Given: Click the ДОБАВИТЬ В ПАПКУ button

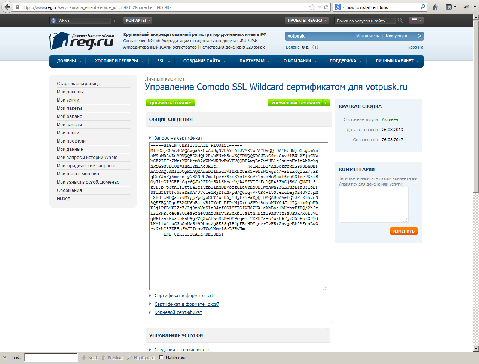Looking at the screenshot, I should (170, 103).
